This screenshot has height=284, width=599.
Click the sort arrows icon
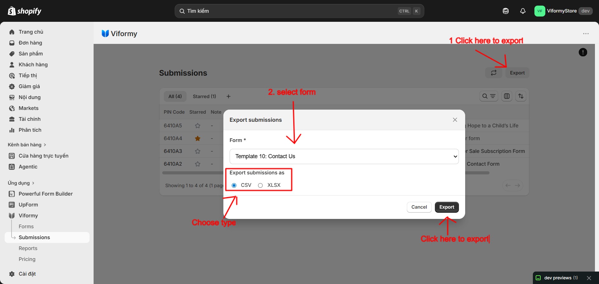(x=521, y=96)
